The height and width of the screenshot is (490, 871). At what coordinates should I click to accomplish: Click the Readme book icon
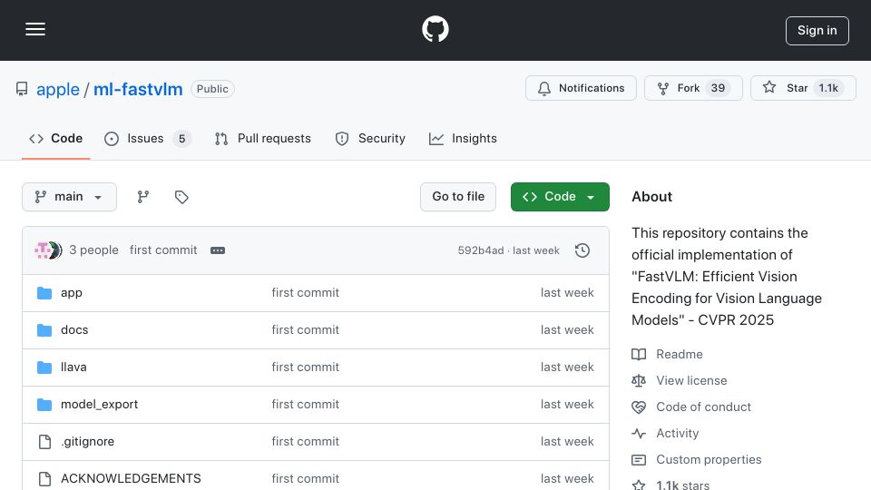(x=639, y=354)
